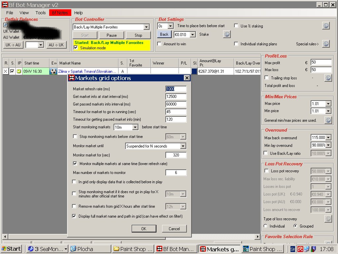
Task: Enable Stop monitoring markets before start time
Action: pos(75,137)
